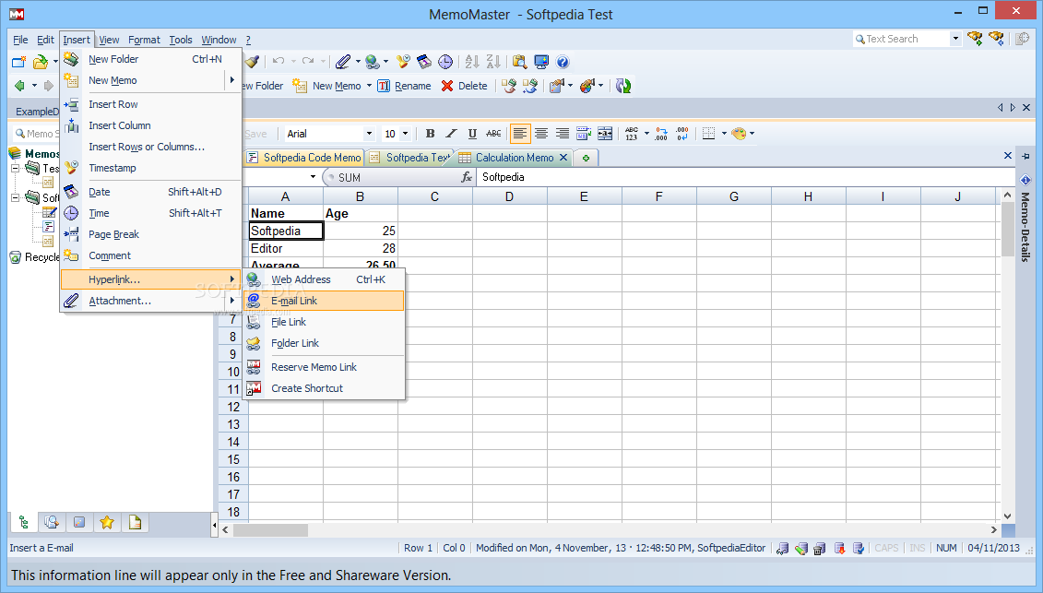Open the font size 10 dropdown
The image size is (1043, 593).
[405, 134]
